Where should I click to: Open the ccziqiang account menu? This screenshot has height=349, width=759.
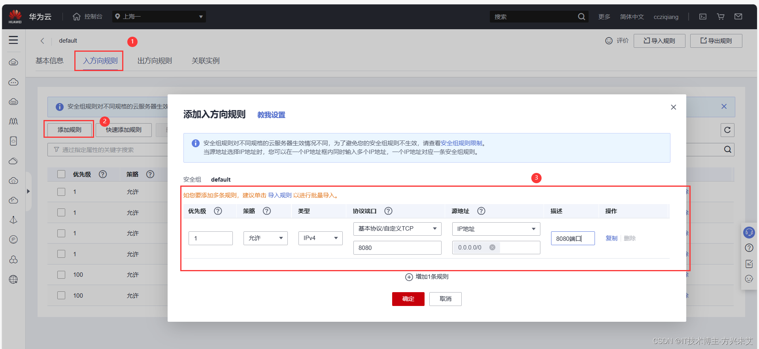point(666,17)
